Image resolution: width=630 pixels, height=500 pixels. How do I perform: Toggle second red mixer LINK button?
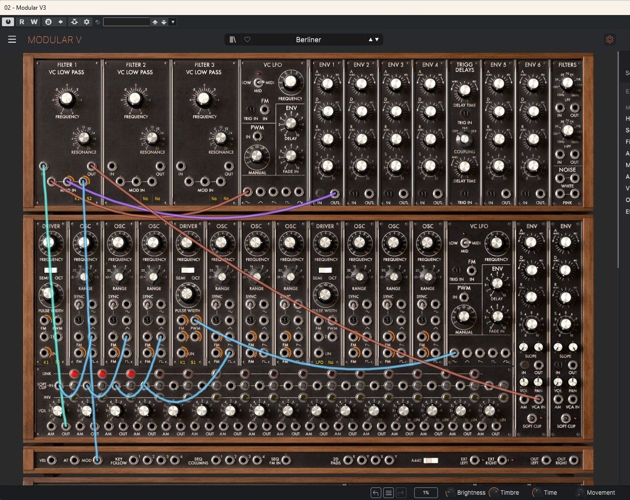click(102, 374)
